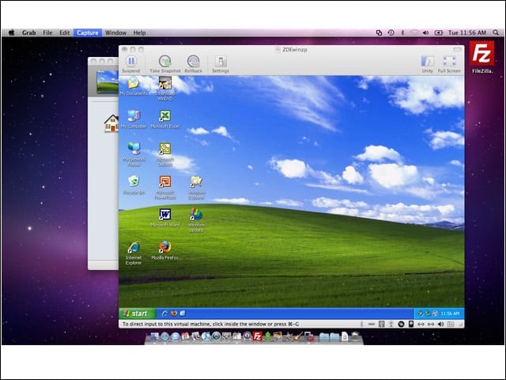The image size is (506, 380).
Task: Click Show Desktop in quick launch bar
Action: coord(183,313)
